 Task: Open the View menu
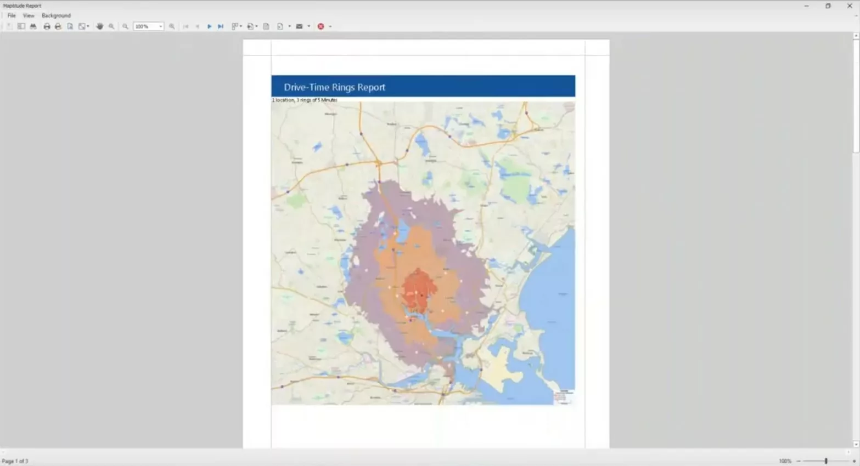29,15
